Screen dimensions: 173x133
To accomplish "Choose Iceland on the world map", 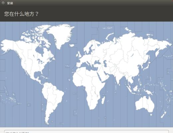I will (72, 45).
